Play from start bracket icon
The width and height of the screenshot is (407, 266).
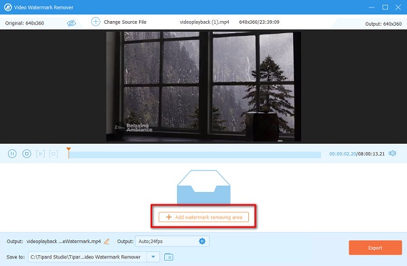tap(40, 153)
